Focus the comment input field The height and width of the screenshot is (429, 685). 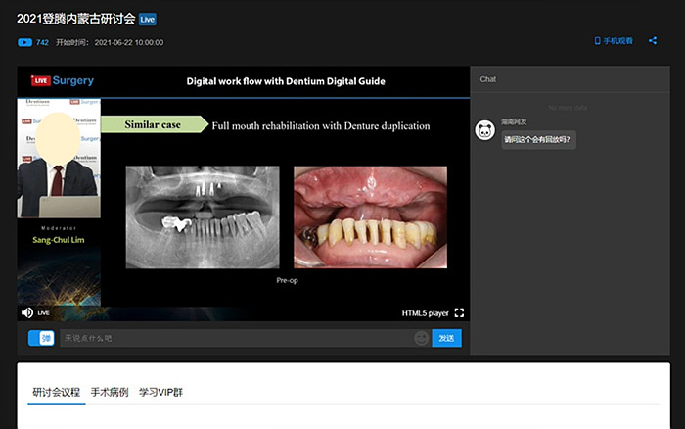click(236, 338)
